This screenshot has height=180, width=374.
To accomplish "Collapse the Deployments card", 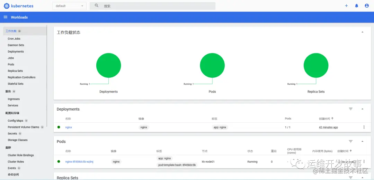I will pos(362,109).
